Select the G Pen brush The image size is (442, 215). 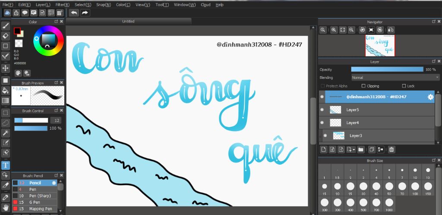(x=35, y=203)
